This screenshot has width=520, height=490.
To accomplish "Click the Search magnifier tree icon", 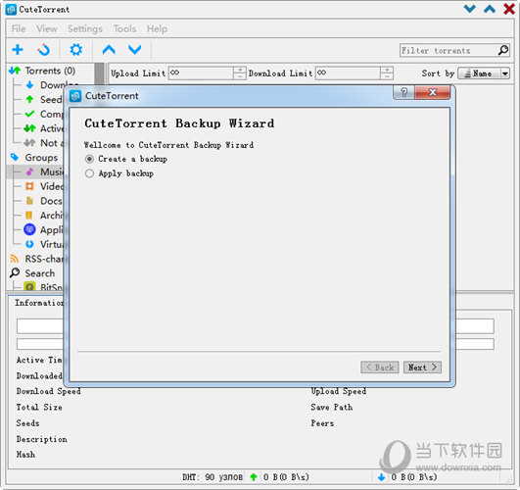I will (x=15, y=272).
